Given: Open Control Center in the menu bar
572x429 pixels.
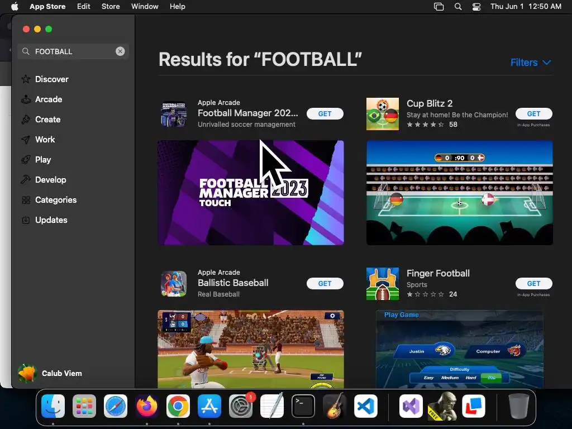Looking at the screenshot, I should [476, 6].
